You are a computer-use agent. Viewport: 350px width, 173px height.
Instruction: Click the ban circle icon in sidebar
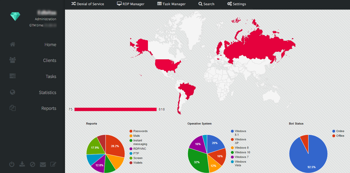pos(32,164)
